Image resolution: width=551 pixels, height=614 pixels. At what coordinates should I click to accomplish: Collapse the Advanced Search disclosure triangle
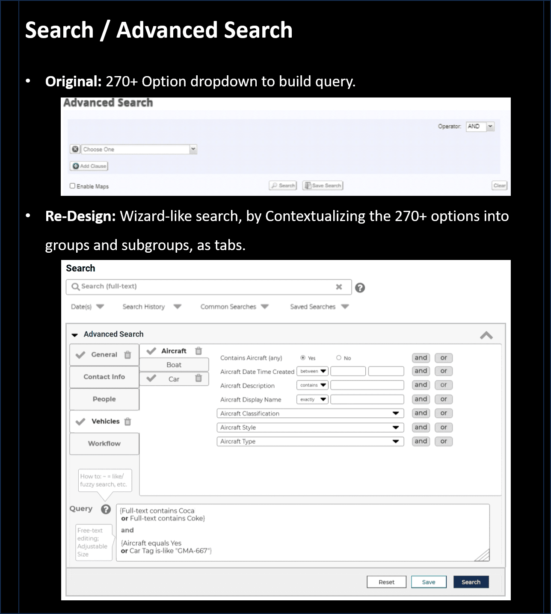click(75, 335)
